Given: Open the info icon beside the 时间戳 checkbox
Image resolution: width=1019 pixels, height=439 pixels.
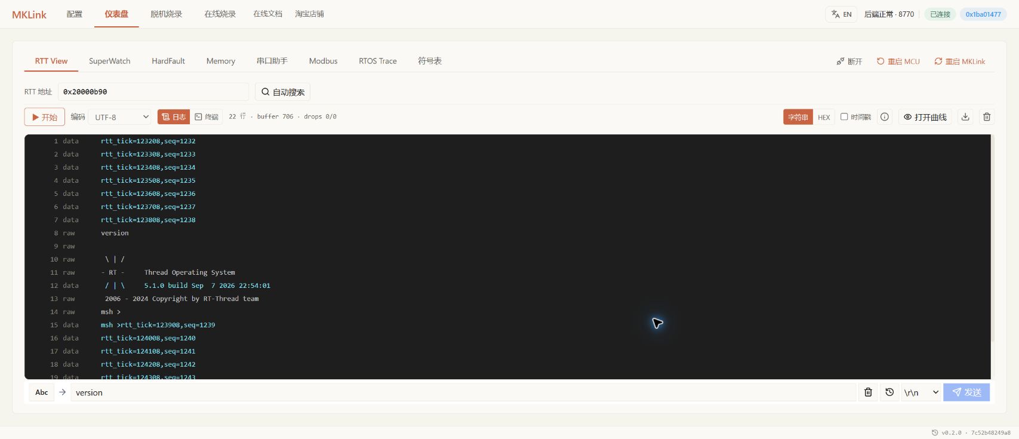Looking at the screenshot, I should pyautogui.click(x=885, y=117).
